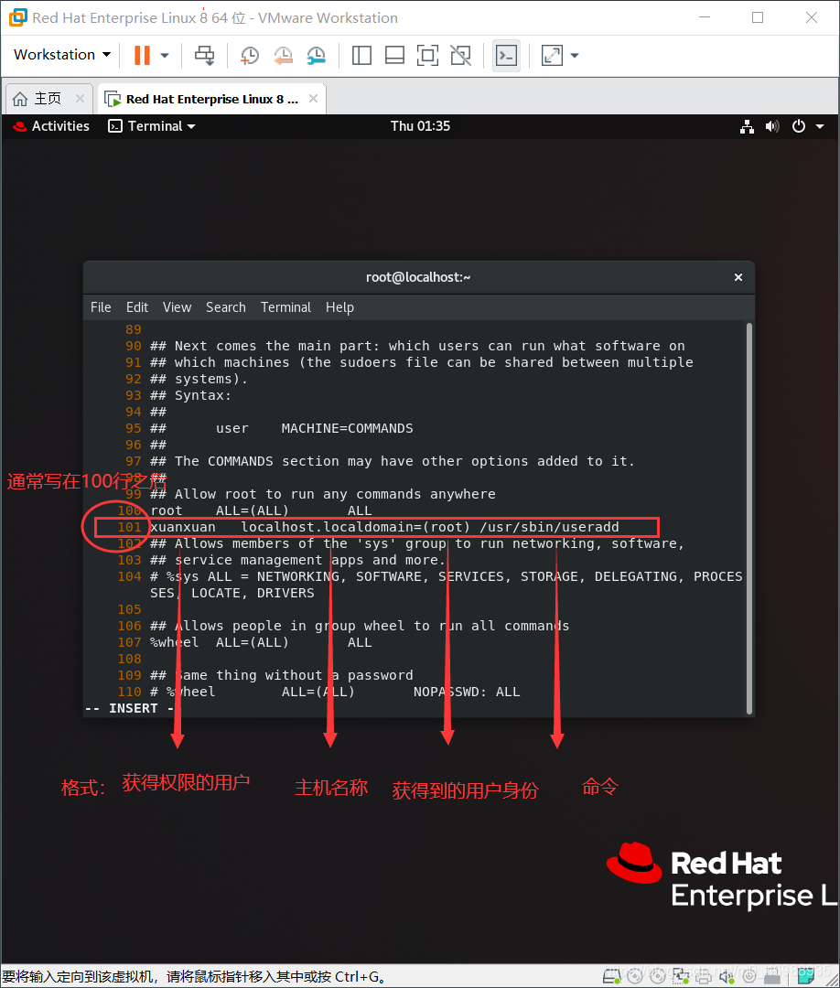This screenshot has width=840, height=988.
Task: Click the first CD/DVD drive status icon
Action: [x=634, y=976]
